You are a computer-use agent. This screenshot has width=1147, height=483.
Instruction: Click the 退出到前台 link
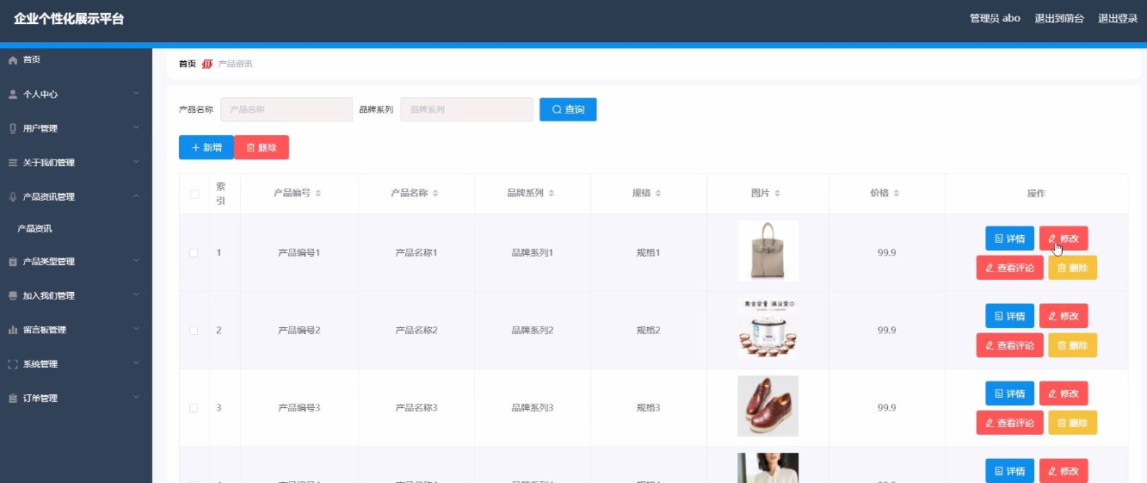[1059, 19]
